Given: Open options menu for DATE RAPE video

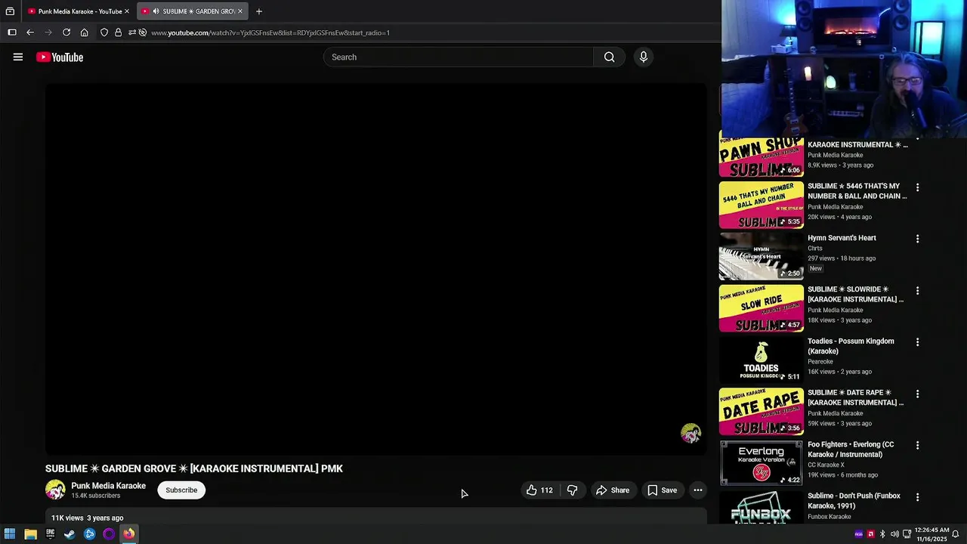Looking at the screenshot, I should click(x=918, y=394).
